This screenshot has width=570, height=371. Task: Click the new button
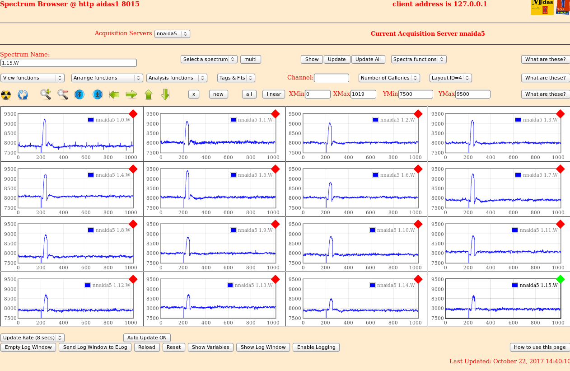[x=219, y=94]
